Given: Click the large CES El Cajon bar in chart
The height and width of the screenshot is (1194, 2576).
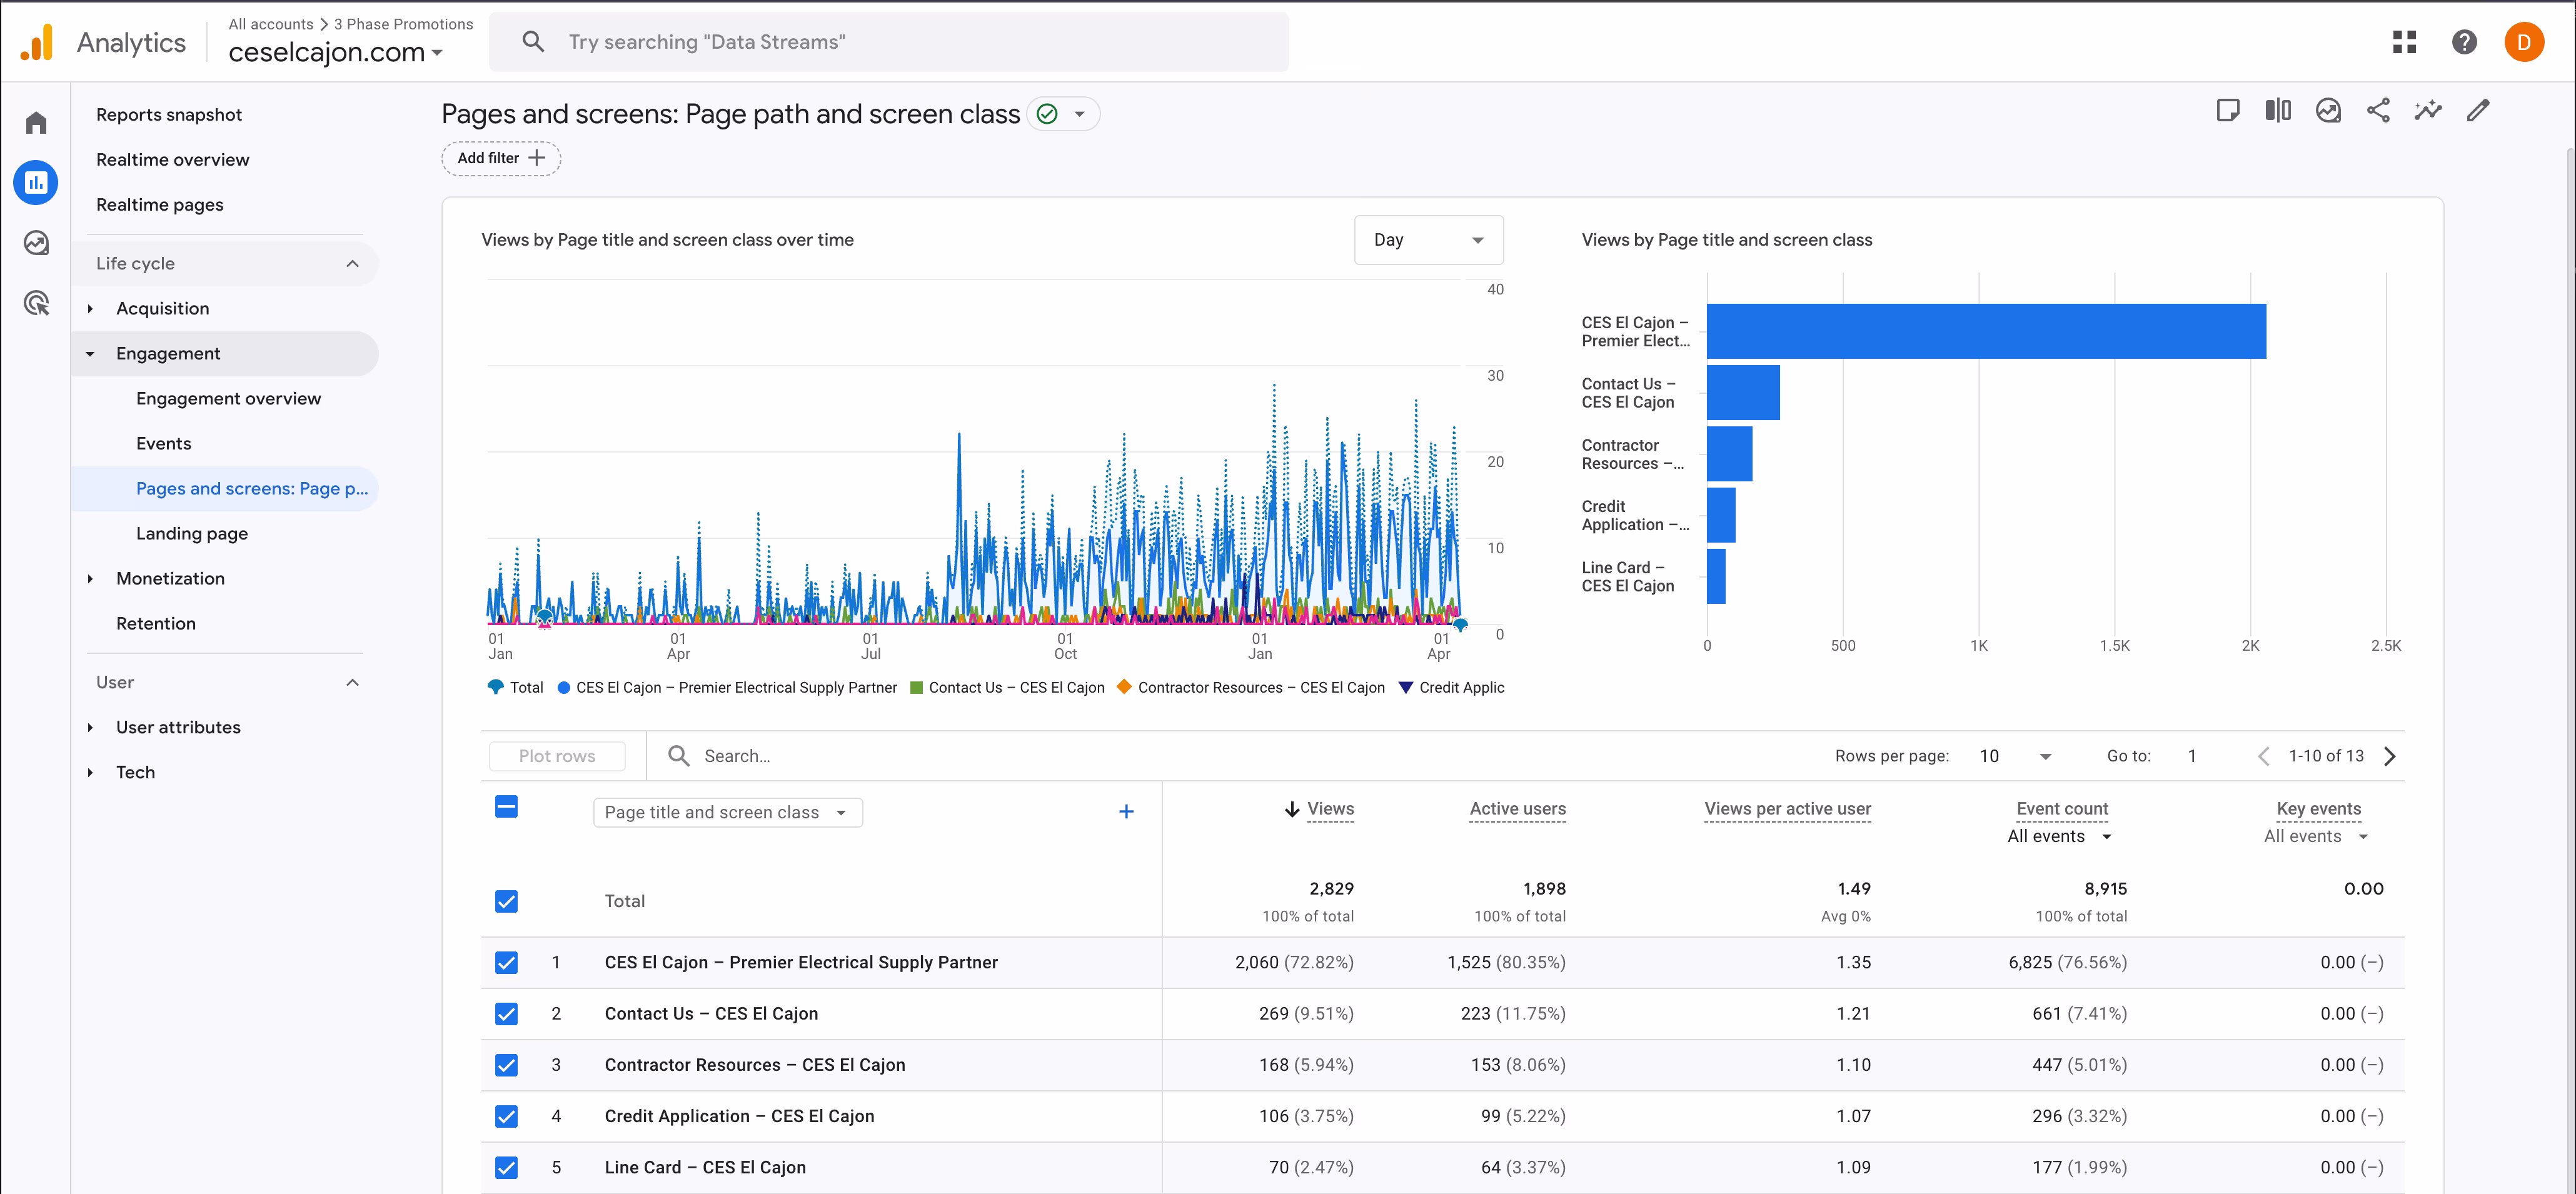Looking at the screenshot, I should tap(1985, 331).
